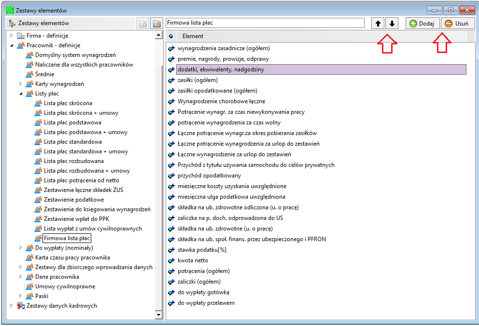Select Lista płac potrącenia od netto
The height and width of the screenshot is (326, 479).
[82, 180]
